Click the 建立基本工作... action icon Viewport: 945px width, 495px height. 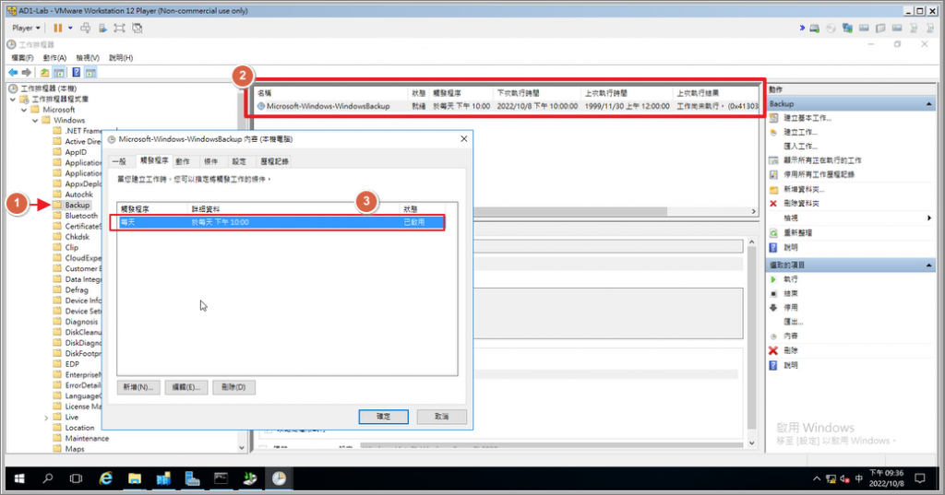[x=774, y=118]
